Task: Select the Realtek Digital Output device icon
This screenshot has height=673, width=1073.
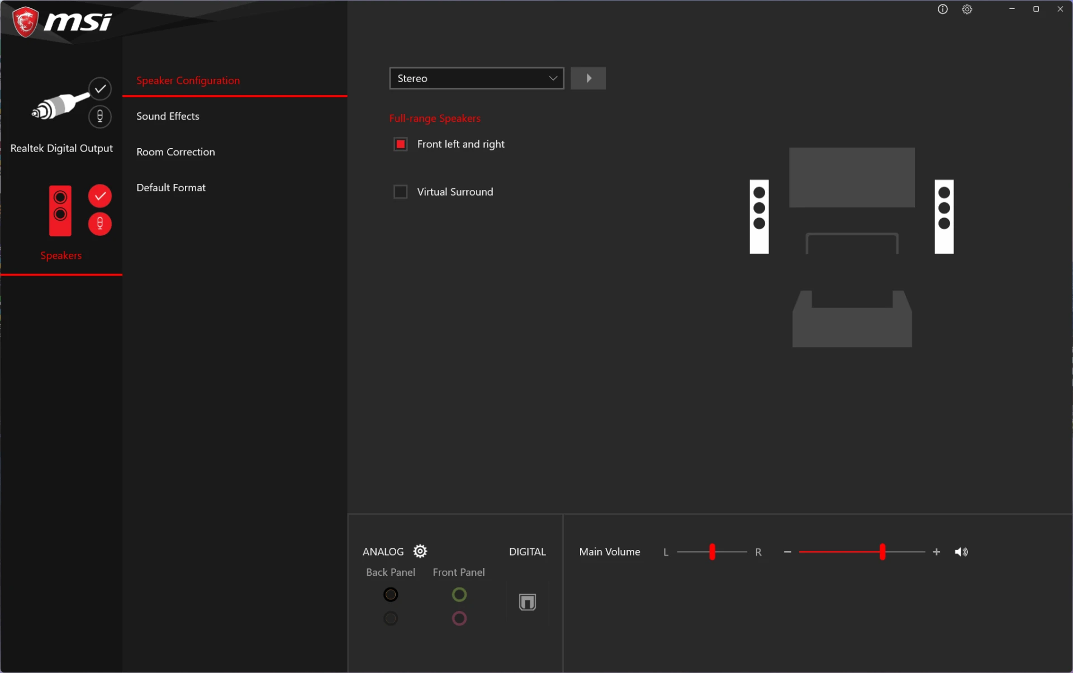Action: pyautogui.click(x=60, y=106)
